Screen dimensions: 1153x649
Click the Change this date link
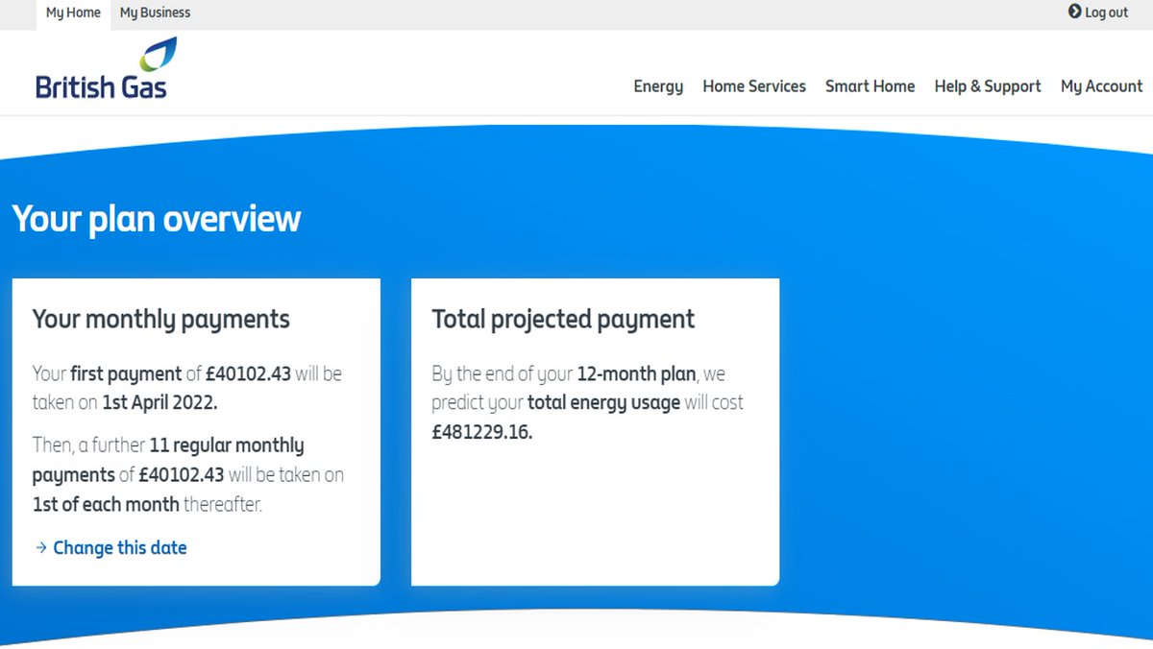tap(120, 548)
